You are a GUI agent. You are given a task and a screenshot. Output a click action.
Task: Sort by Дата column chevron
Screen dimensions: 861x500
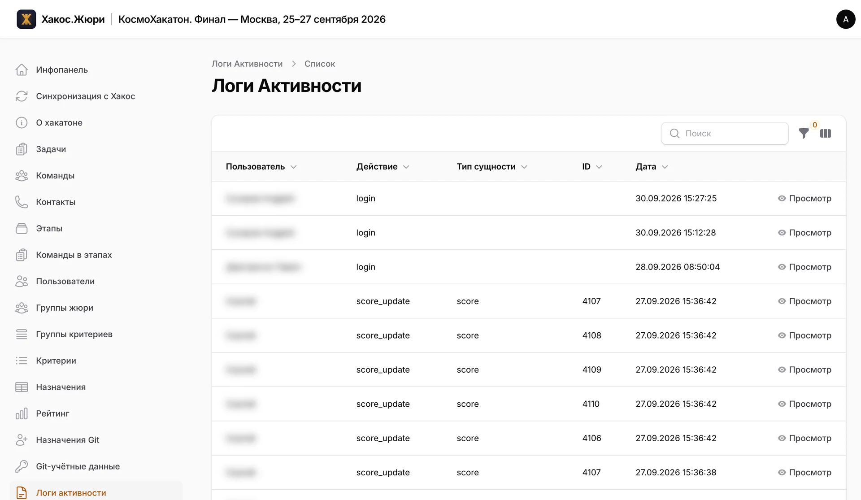pyautogui.click(x=665, y=167)
